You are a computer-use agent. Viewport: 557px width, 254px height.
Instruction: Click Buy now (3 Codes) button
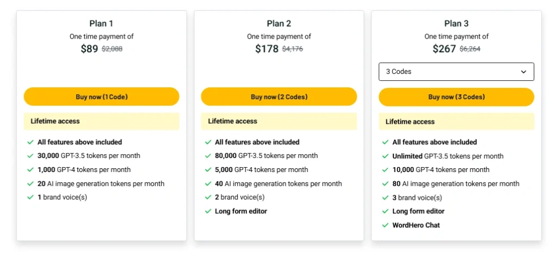456,97
